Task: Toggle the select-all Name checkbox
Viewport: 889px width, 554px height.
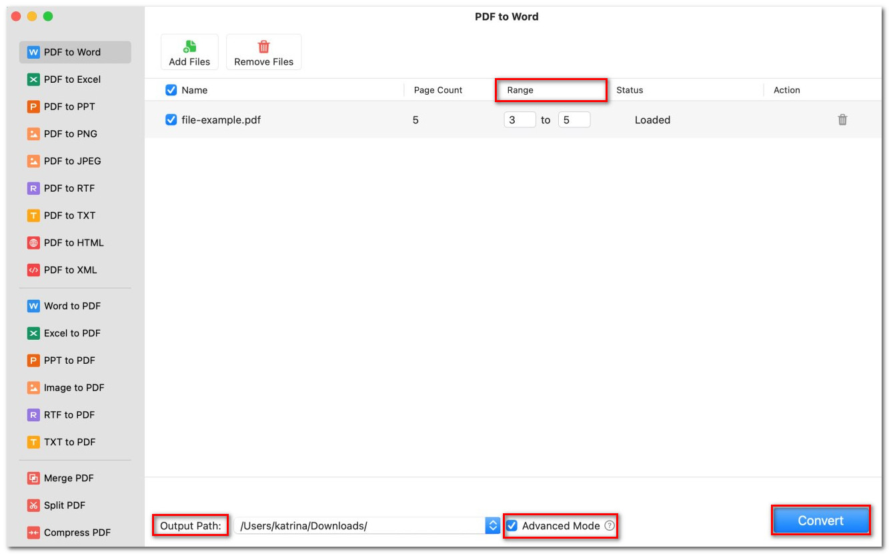Action: point(171,90)
